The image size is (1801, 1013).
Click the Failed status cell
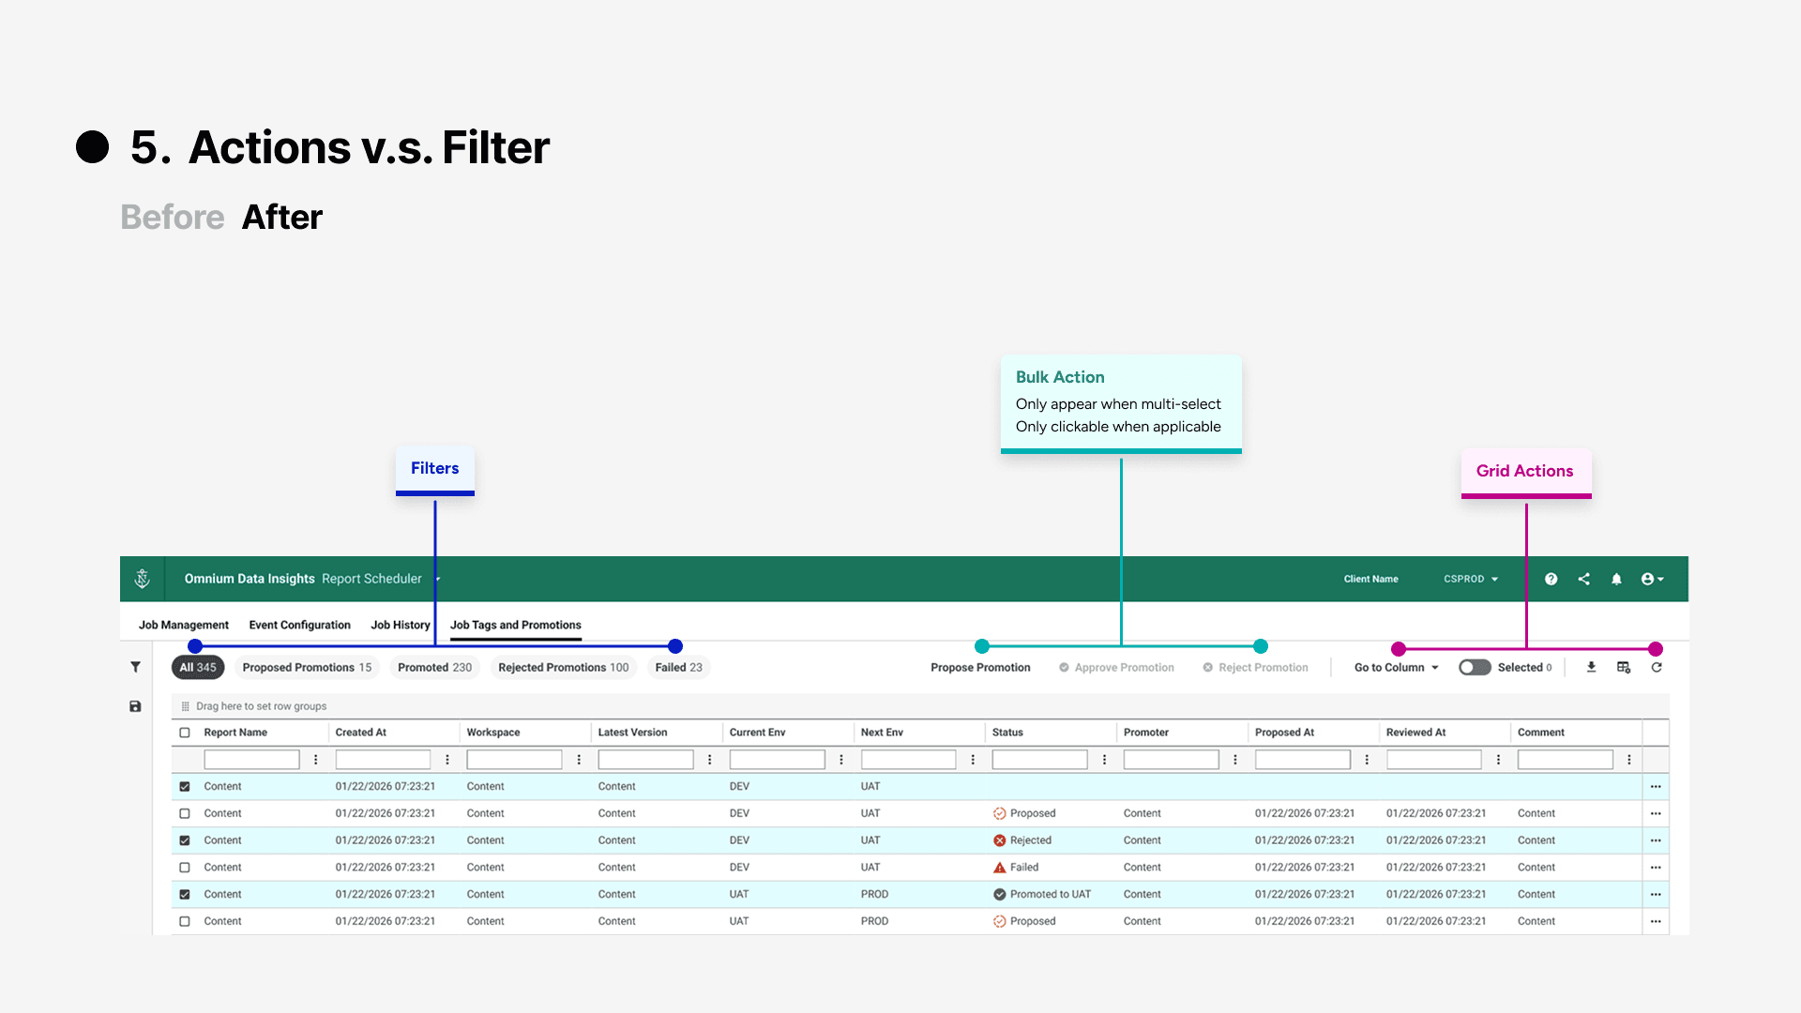pos(1016,868)
